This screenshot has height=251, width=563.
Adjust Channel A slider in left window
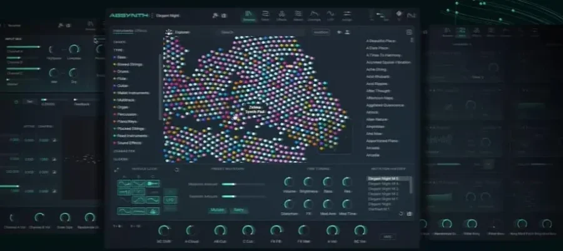point(23,47)
